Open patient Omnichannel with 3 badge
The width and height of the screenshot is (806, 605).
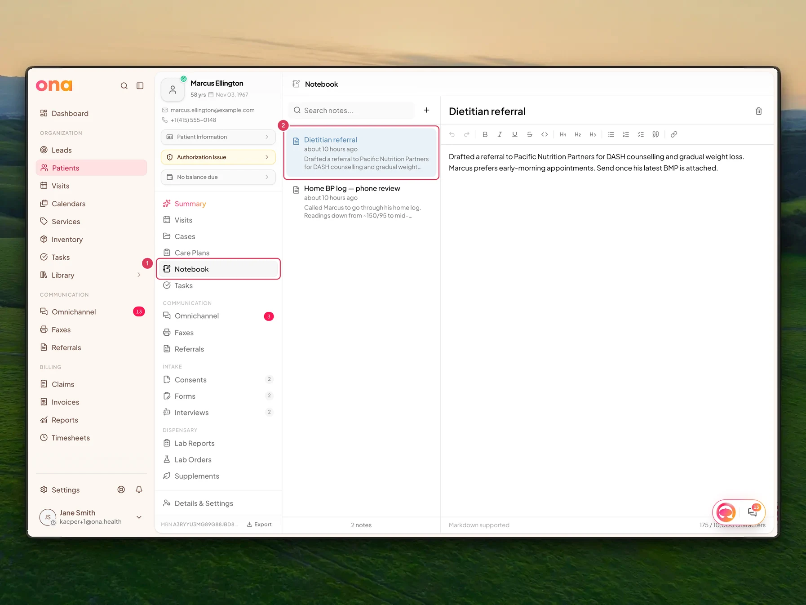click(x=218, y=316)
